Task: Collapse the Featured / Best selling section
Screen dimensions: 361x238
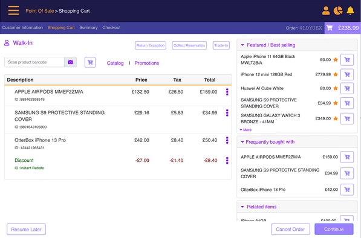Action: [242, 45]
